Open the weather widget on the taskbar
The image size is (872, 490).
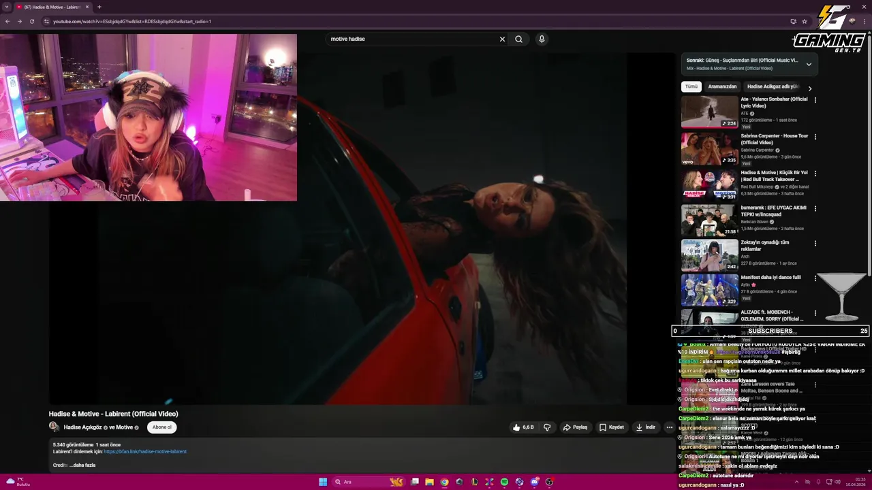pos(18,482)
